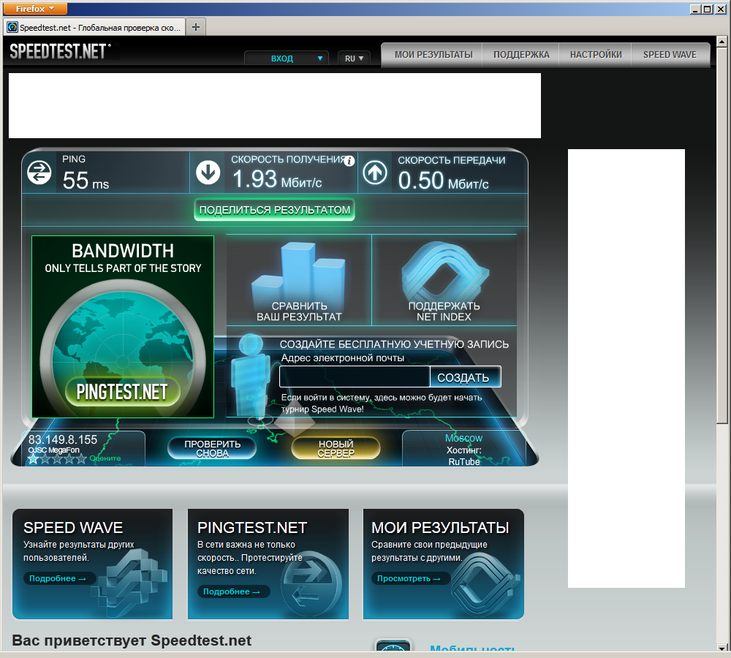
Task: Click the upload speed arrow icon
Action: pyautogui.click(x=375, y=173)
